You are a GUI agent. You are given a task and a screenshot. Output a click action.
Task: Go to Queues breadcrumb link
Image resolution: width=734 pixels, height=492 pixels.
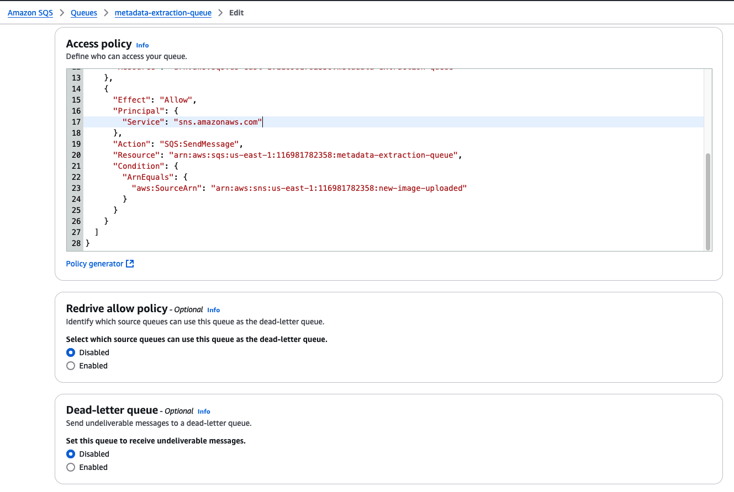point(84,13)
